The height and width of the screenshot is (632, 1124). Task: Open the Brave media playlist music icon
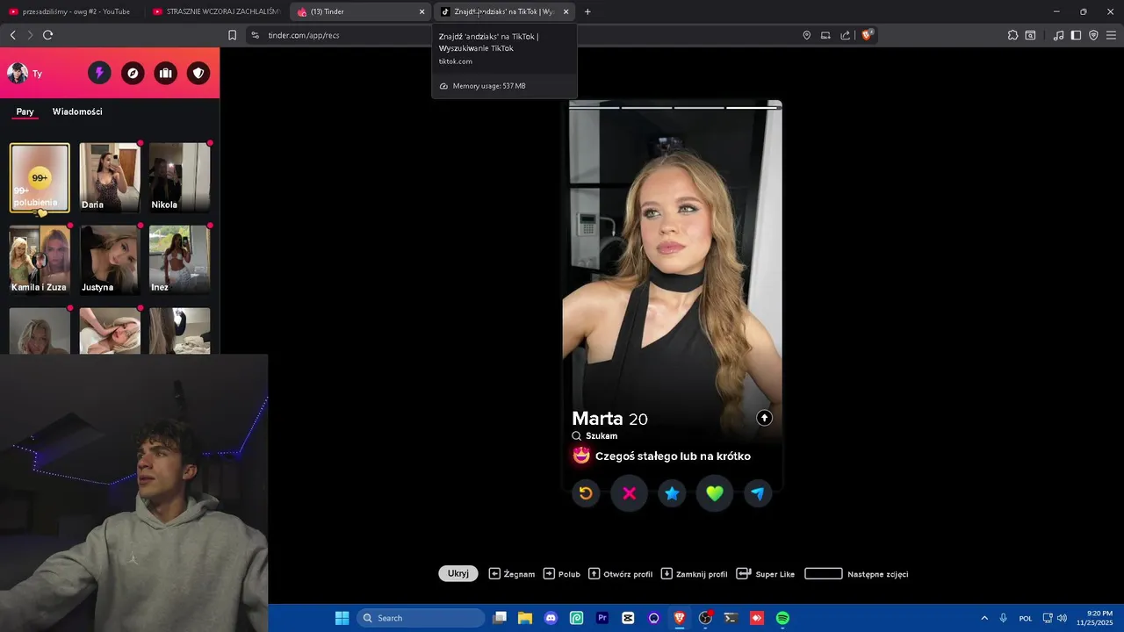pos(1058,35)
